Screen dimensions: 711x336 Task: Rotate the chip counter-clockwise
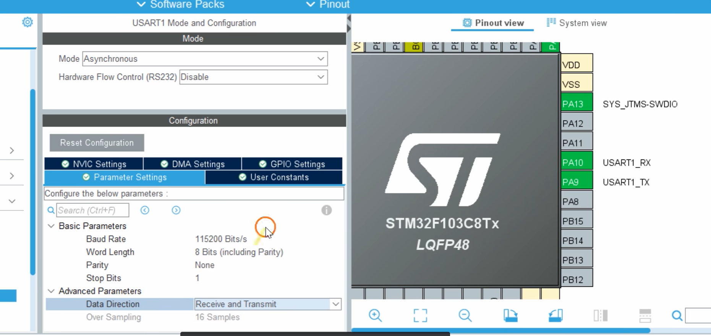click(x=556, y=315)
